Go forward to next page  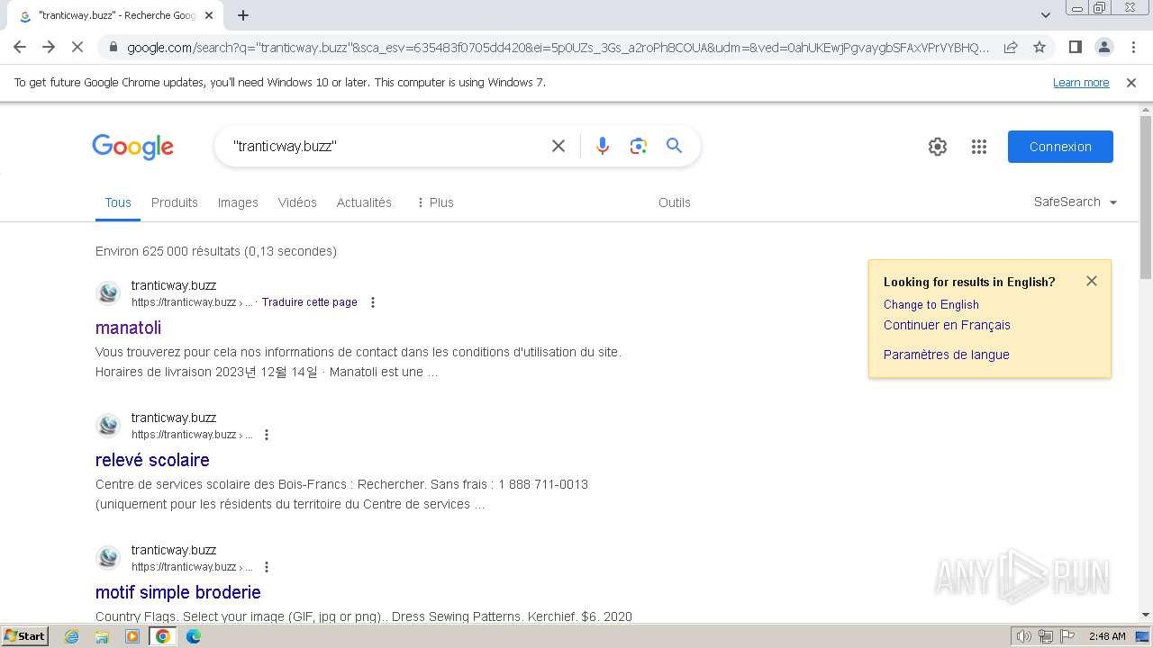click(49, 47)
